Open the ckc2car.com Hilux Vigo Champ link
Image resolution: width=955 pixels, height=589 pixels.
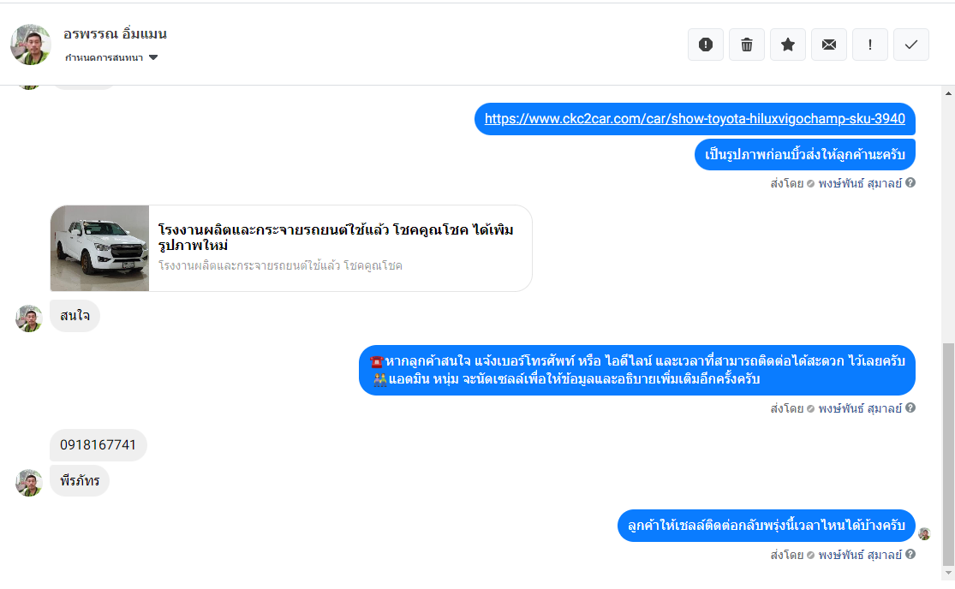[x=695, y=119]
